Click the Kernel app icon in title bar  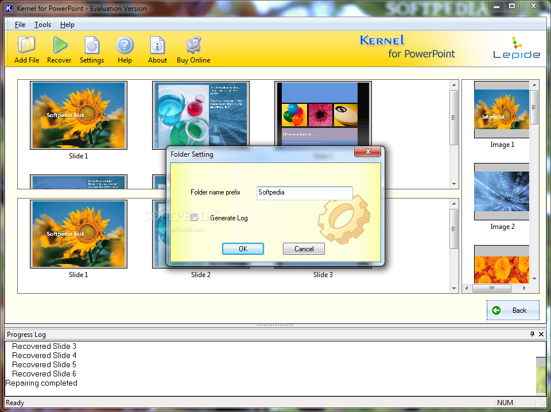click(x=9, y=8)
